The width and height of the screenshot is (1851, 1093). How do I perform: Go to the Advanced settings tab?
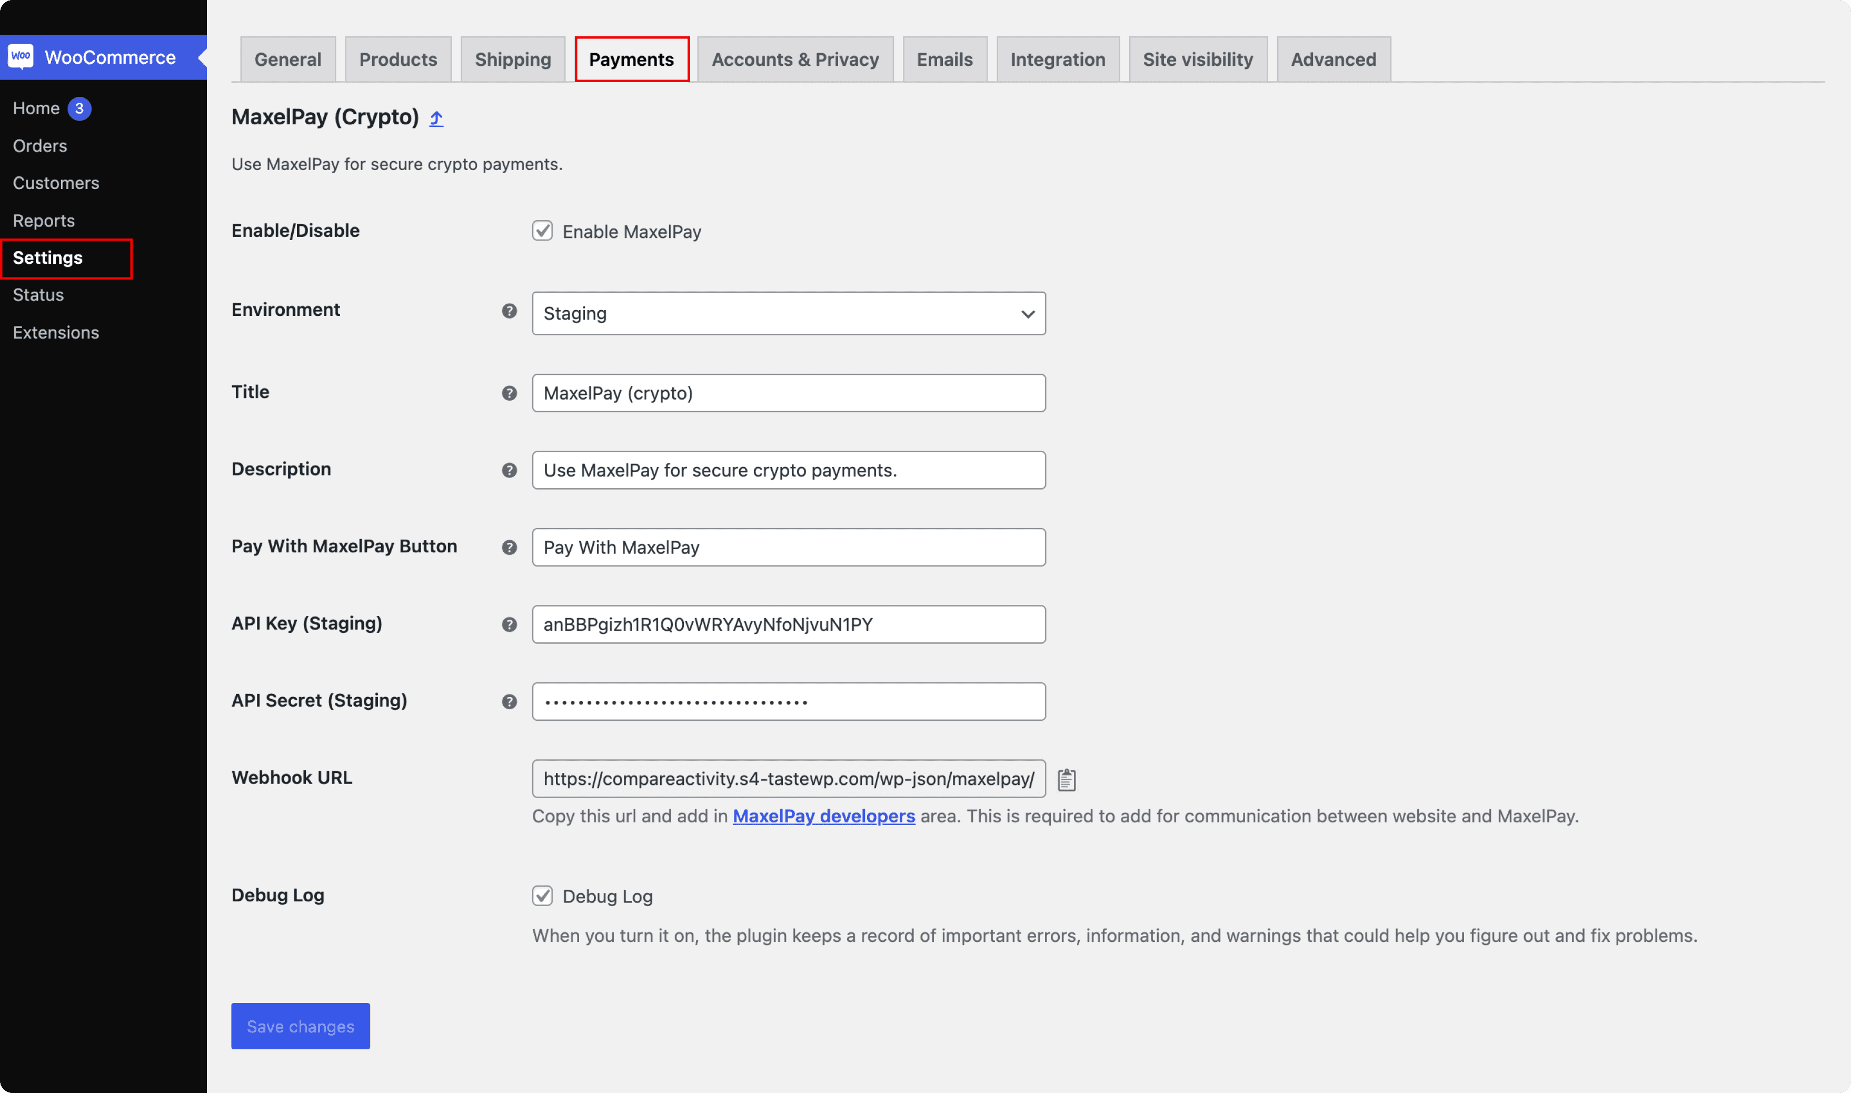tap(1332, 59)
